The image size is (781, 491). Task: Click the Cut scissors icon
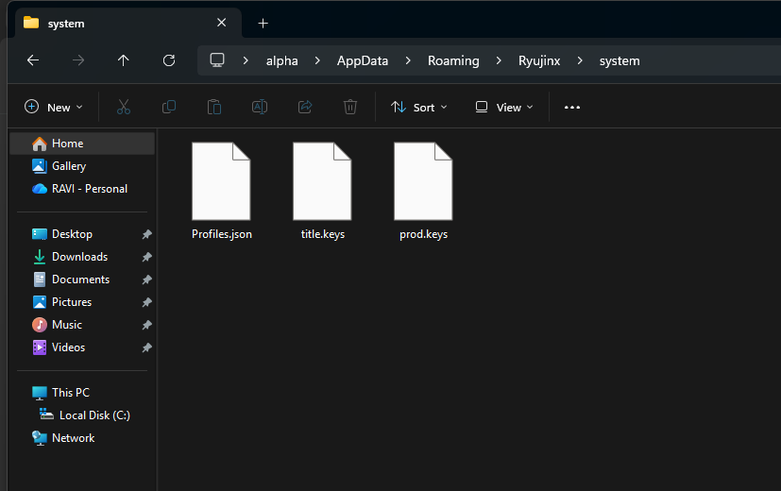(x=124, y=107)
